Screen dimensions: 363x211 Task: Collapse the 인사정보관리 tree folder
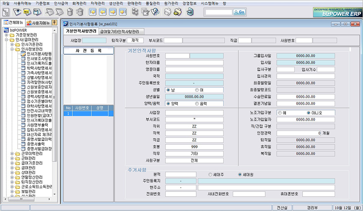click(12, 49)
